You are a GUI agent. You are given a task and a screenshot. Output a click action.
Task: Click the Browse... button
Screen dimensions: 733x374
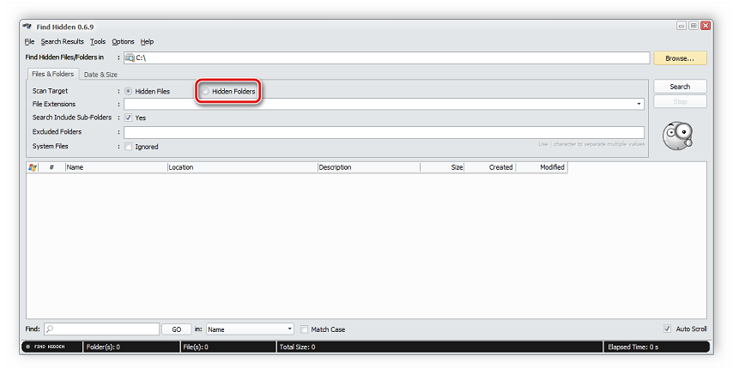(x=680, y=58)
